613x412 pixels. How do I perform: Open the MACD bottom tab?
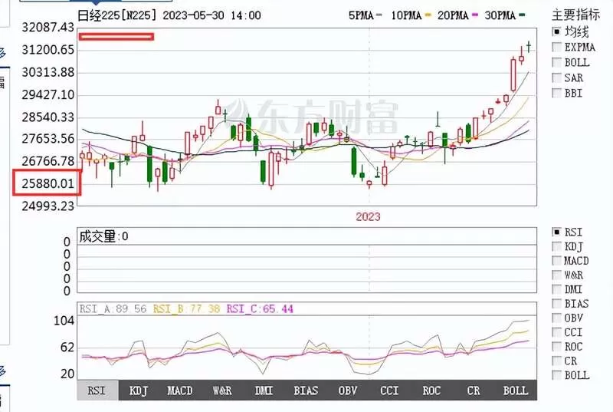click(180, 391)
